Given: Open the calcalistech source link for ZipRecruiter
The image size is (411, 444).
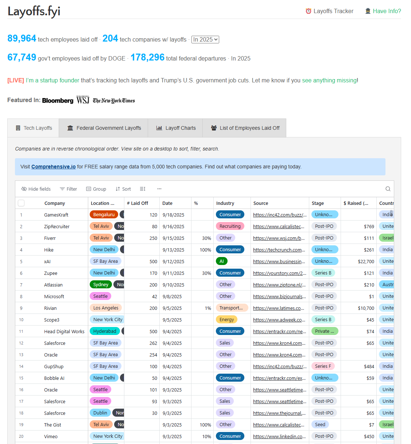Looking at the screenshot, I should click(279, 226).
